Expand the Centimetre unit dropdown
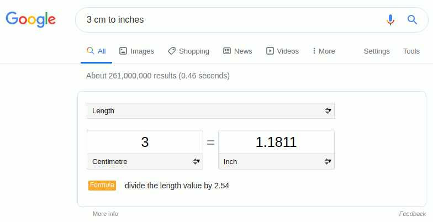The height and width of the screenshot is (222, 433). pos(145,162)
